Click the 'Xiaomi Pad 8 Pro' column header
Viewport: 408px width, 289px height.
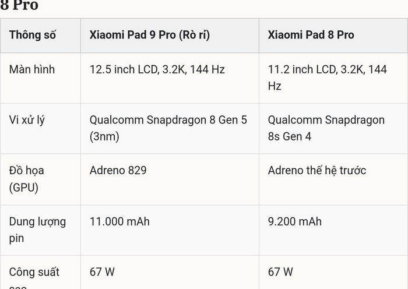pos(311,35)
